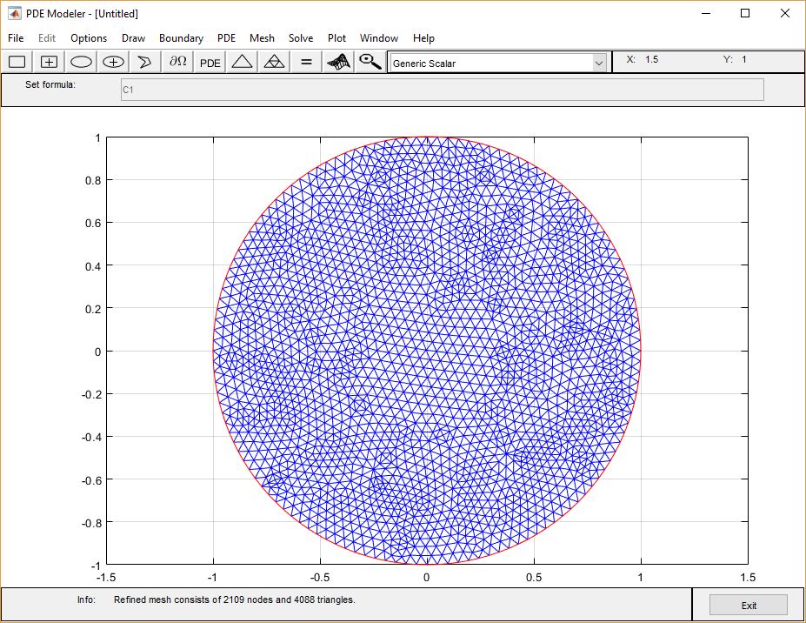Open PDE specification via PDE toolbar button
The width and height of the screenshot is (806, 623).
210,63
